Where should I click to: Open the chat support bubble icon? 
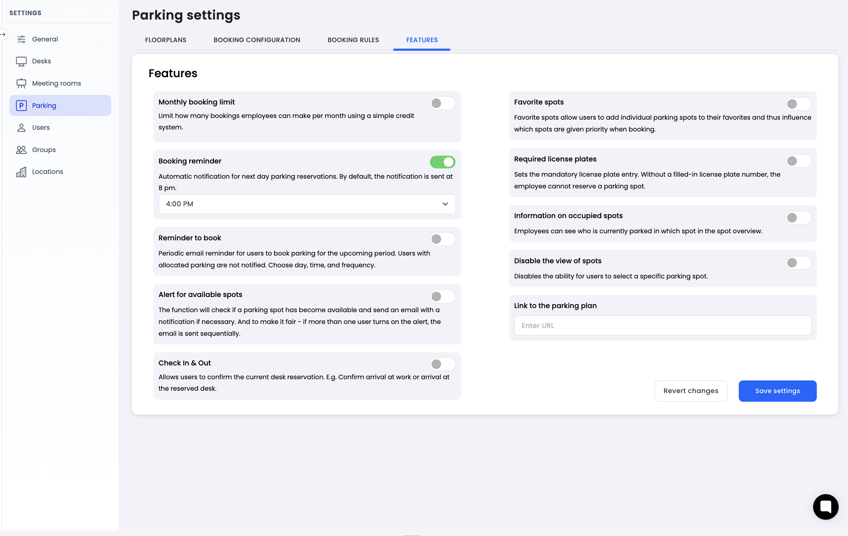pyautogui.click(x=825, y=506)
